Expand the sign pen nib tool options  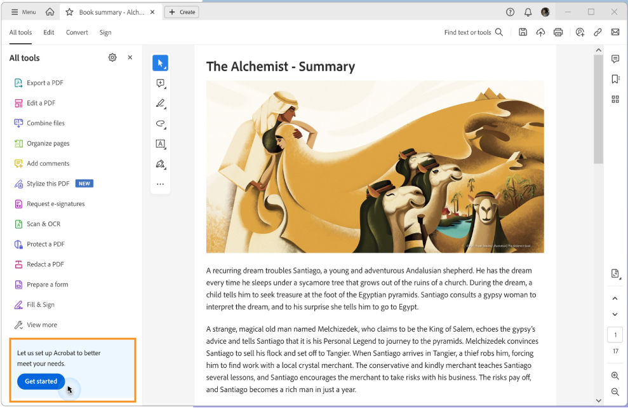(x=160, y=164)
